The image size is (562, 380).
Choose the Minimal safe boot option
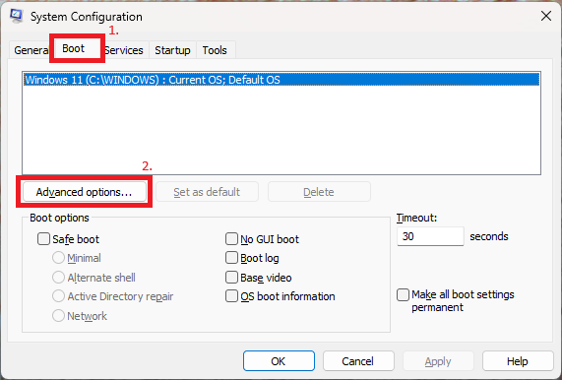[58, 258]
